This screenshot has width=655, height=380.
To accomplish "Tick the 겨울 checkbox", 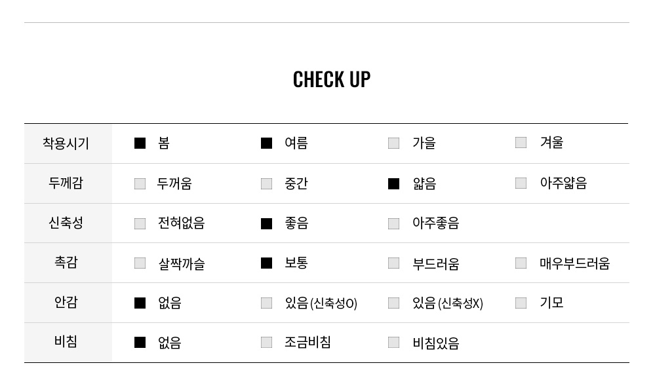I will 521,142.
